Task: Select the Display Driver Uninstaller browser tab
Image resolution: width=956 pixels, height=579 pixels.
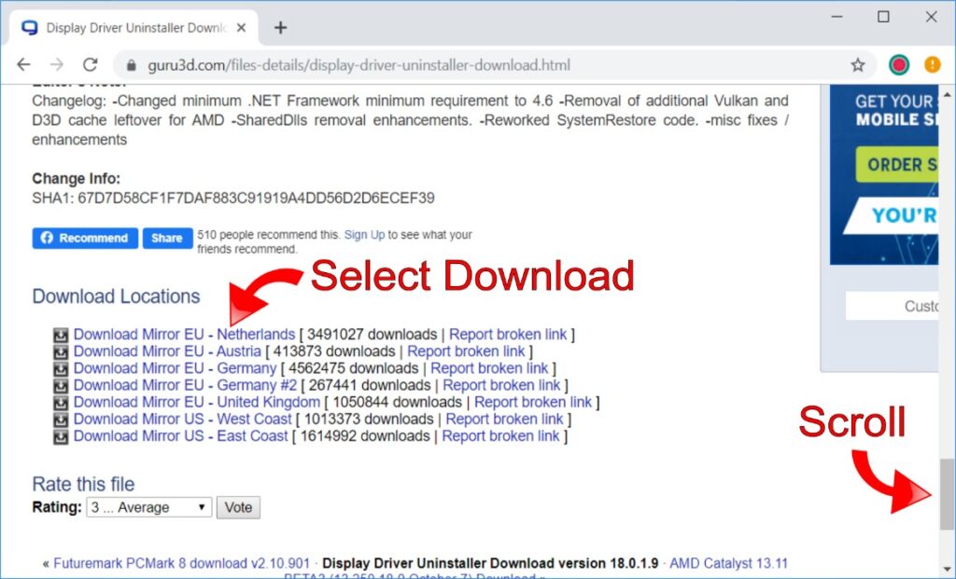Action: [x=131, y=28]
